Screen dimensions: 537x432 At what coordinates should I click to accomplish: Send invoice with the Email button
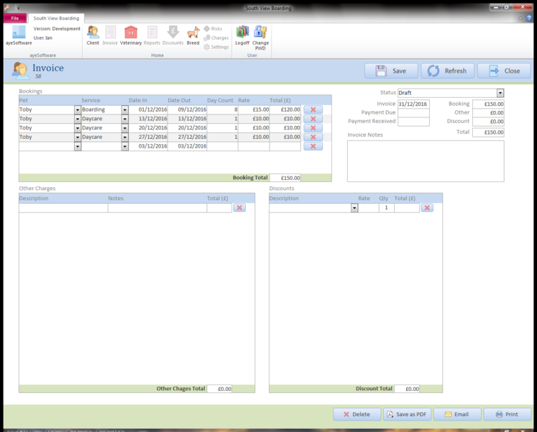(456, 414)
